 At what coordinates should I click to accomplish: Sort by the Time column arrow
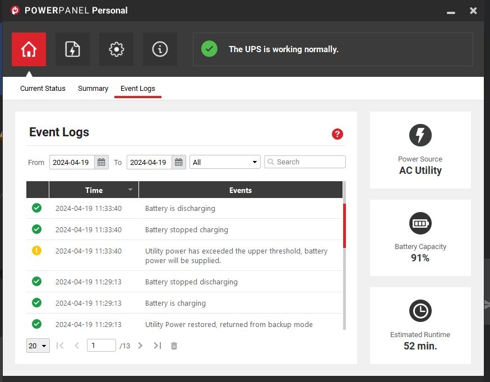pyautogui.click(x=131, y=190)
